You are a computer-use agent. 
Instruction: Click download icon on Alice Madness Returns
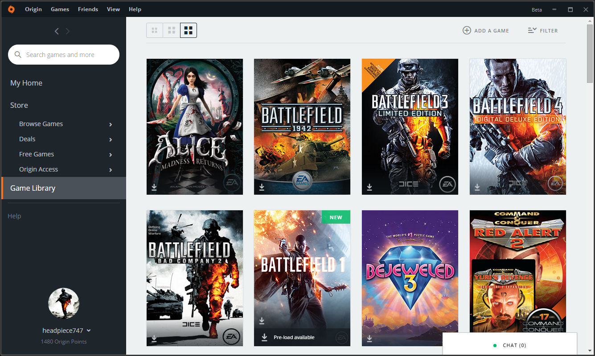[x=154, y=187]
